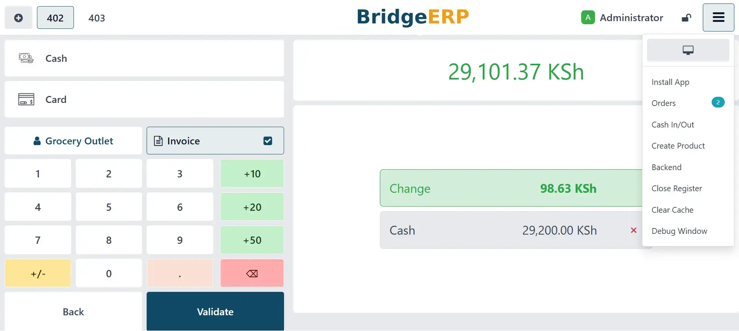
Task: Open Cash In/Out menu entry
Action: [x=673, y=125]
